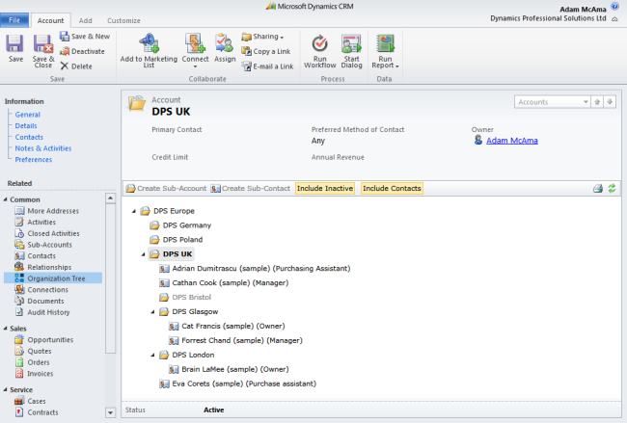Open the Run Report dropdown
Image resolution: width=627 pixels, height=423 pixels.
(385, 52)
